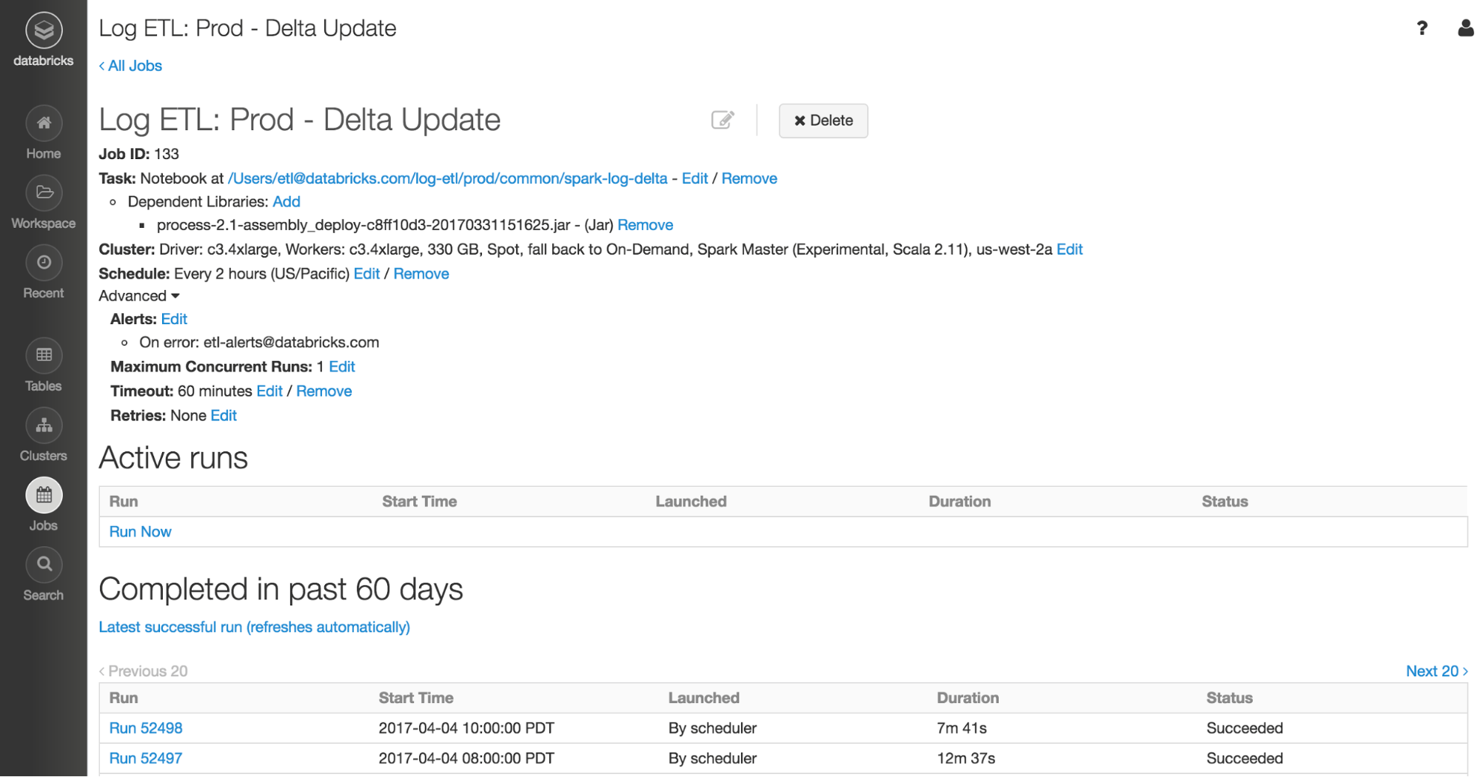Screen dimensions: 1480x777
Task: Go to the Clusters icon
Action: coord(44,425)
